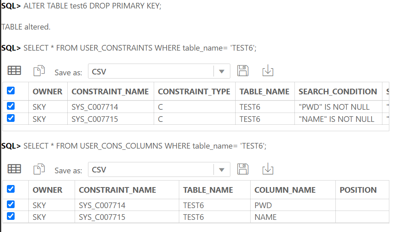Save USER_CONSTRAINTS results using floppy disk icon
The height and width of the screenshot is (232, 395).
[243, 70]
